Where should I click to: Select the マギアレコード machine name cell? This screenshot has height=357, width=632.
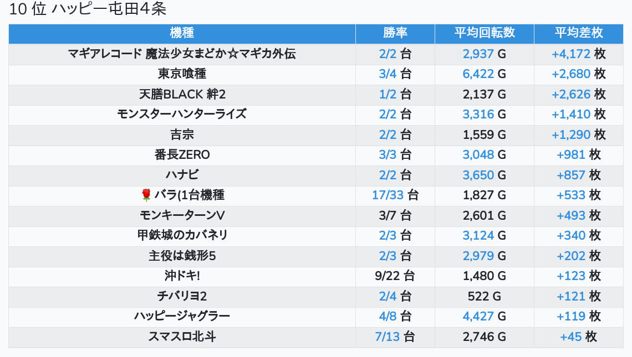pos(182,54)
